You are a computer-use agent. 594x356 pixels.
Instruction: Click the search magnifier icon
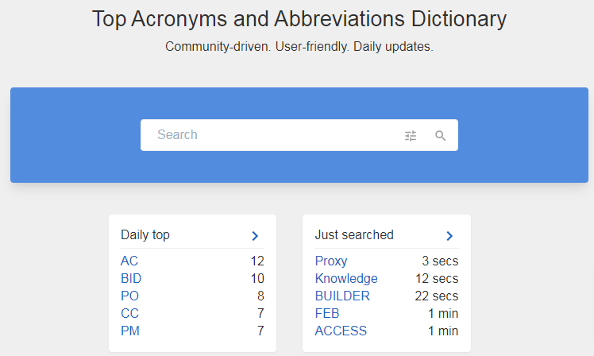tap(441, 136)
